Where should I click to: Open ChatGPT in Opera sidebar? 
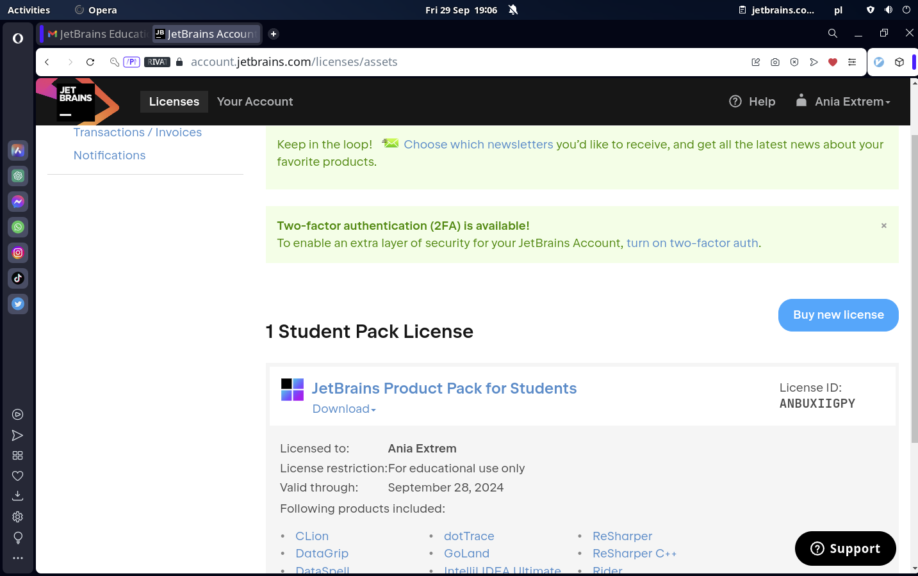point(18,176)
